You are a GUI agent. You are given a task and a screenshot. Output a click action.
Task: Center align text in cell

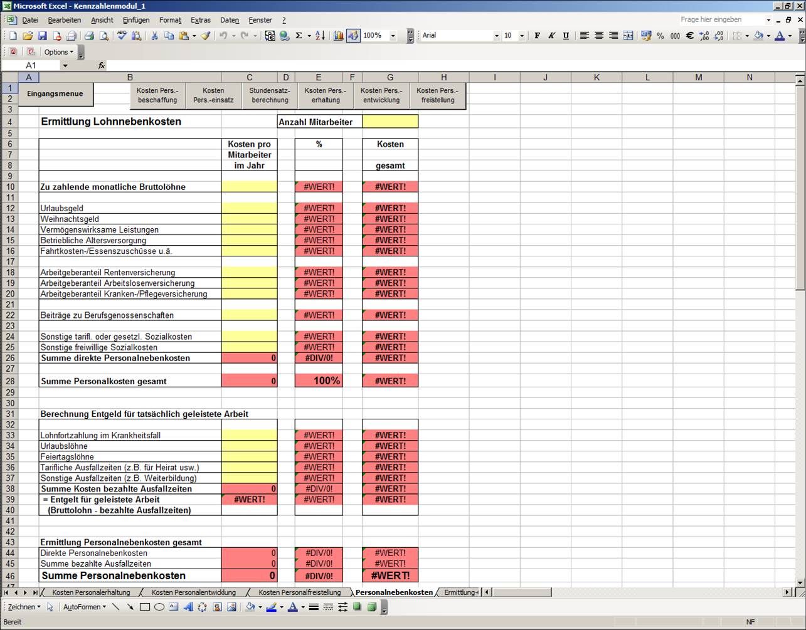(599, 36)
